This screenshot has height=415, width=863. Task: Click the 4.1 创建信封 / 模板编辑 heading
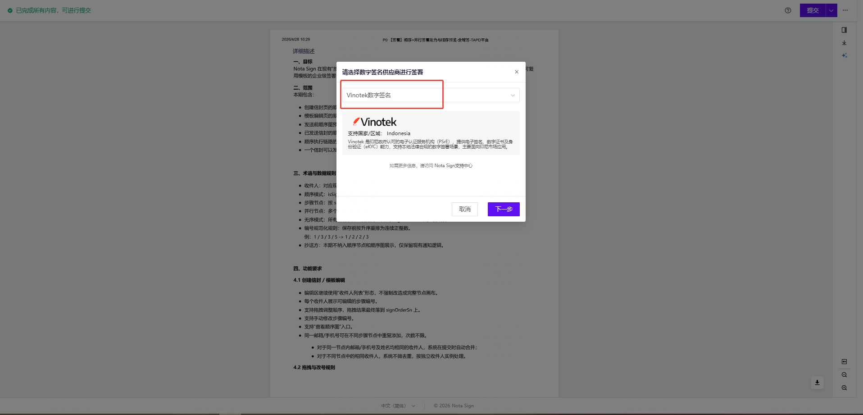point(319,280)
